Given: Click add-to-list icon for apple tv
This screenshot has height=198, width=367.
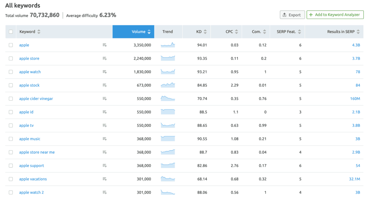Looking at the screenshot, I should tap(105, 125).
